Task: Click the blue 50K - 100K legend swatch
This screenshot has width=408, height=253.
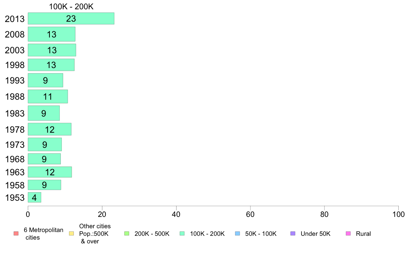Action: tap(237, 233)
